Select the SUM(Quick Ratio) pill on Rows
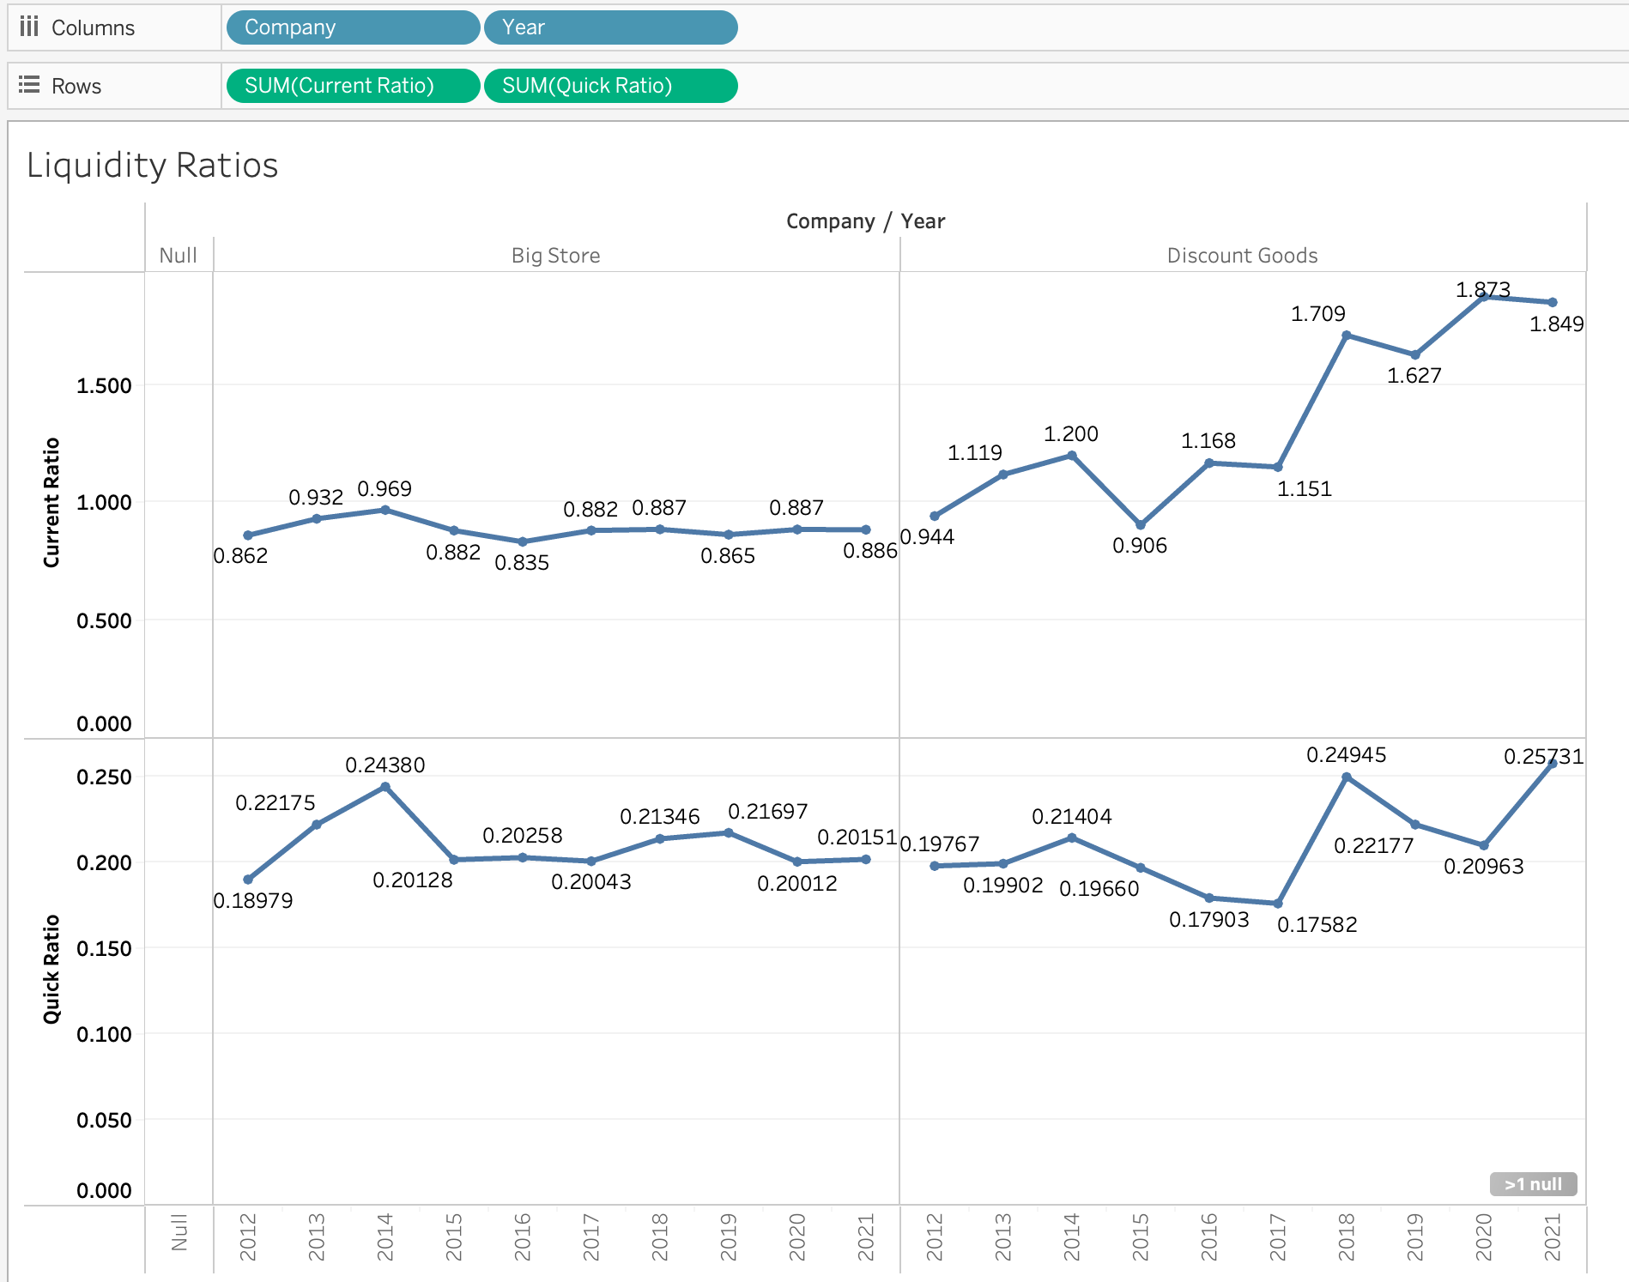 point(610,85)
